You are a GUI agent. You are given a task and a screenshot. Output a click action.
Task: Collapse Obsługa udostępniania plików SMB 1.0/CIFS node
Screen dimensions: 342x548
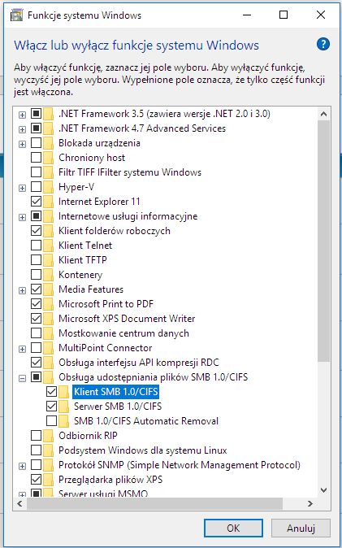click(x=23, y=378)
